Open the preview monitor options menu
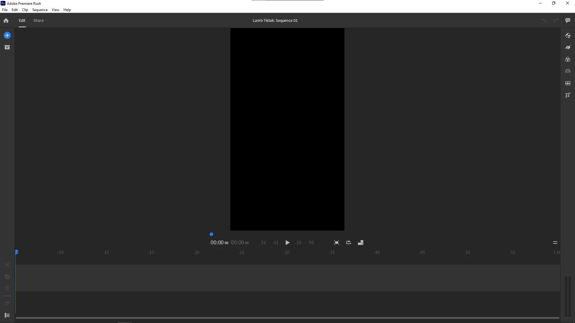575x323 pixels. 555,243
